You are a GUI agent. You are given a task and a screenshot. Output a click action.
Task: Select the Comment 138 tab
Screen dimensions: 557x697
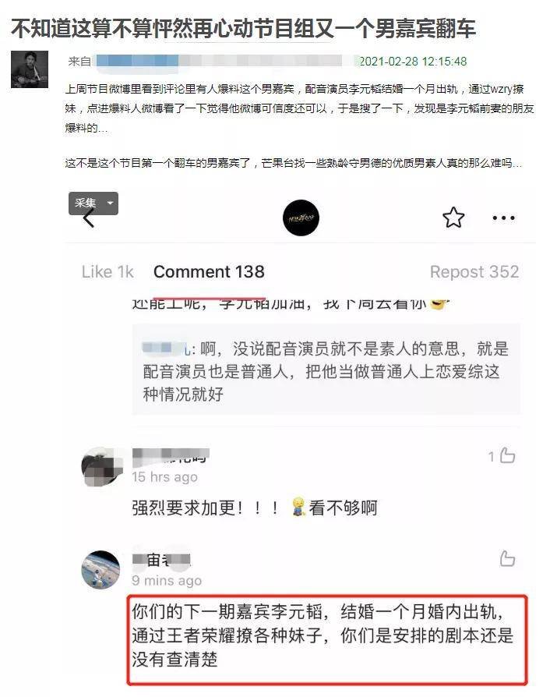tap(209, 271)
